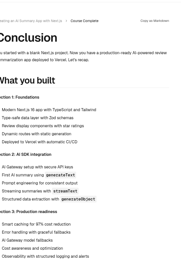Click Deployed to Vercel with automatic CI/CD
Screen dimensions: 181x271
39,142
